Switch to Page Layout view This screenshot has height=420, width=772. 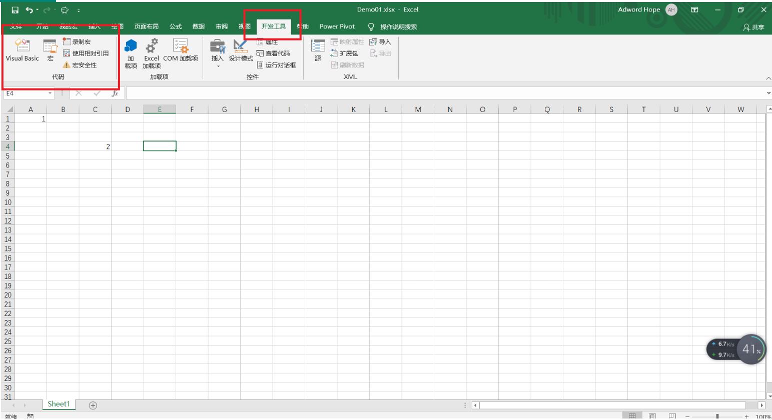[653, 416]
